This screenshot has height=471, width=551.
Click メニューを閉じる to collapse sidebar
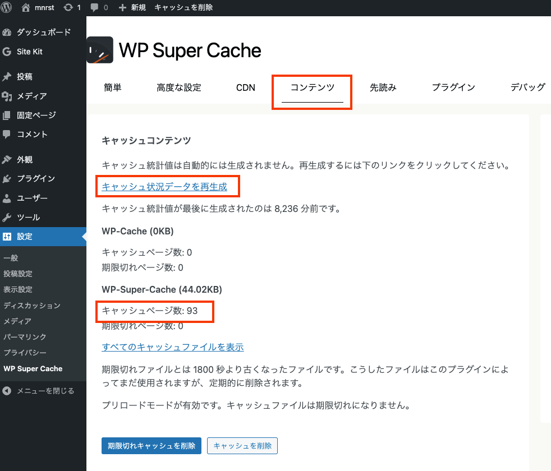pos(45,391)
